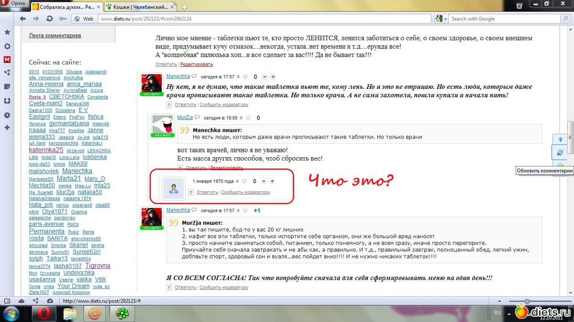The width and height of the screenshot is (574, 322).
Task: Click the Gmail M icon in sidebar
Action: pyautogui.click(x=7, y=60)
